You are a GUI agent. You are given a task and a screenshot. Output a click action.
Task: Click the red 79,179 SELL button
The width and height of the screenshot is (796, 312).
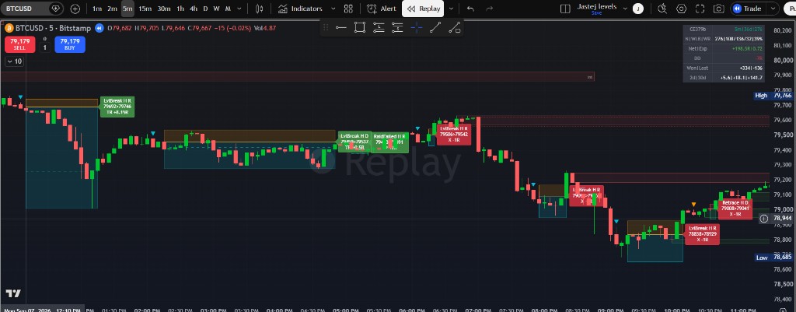click(x=19, y=44)
